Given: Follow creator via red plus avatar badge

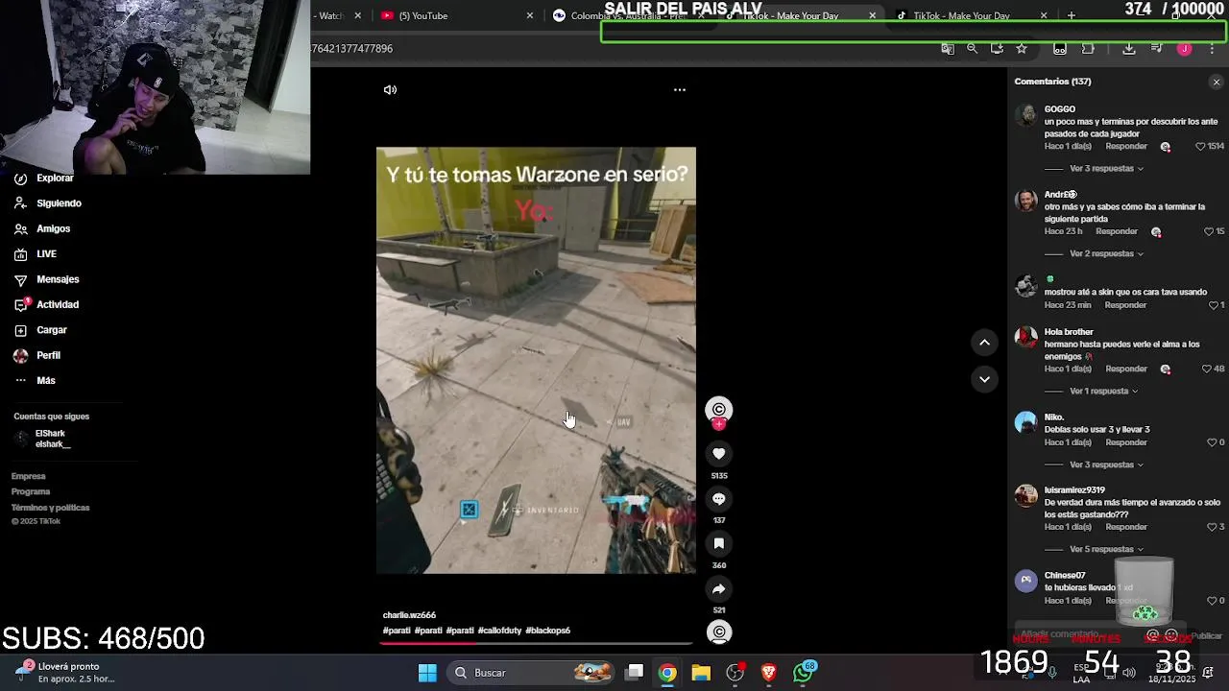Looking at the screenshot, I should click(x=718, y=424).
